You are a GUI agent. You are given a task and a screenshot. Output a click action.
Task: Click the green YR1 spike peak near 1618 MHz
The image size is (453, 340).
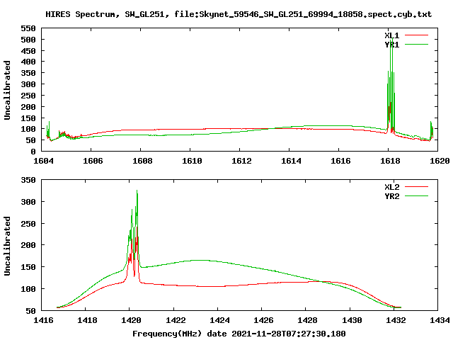(391, 39)
